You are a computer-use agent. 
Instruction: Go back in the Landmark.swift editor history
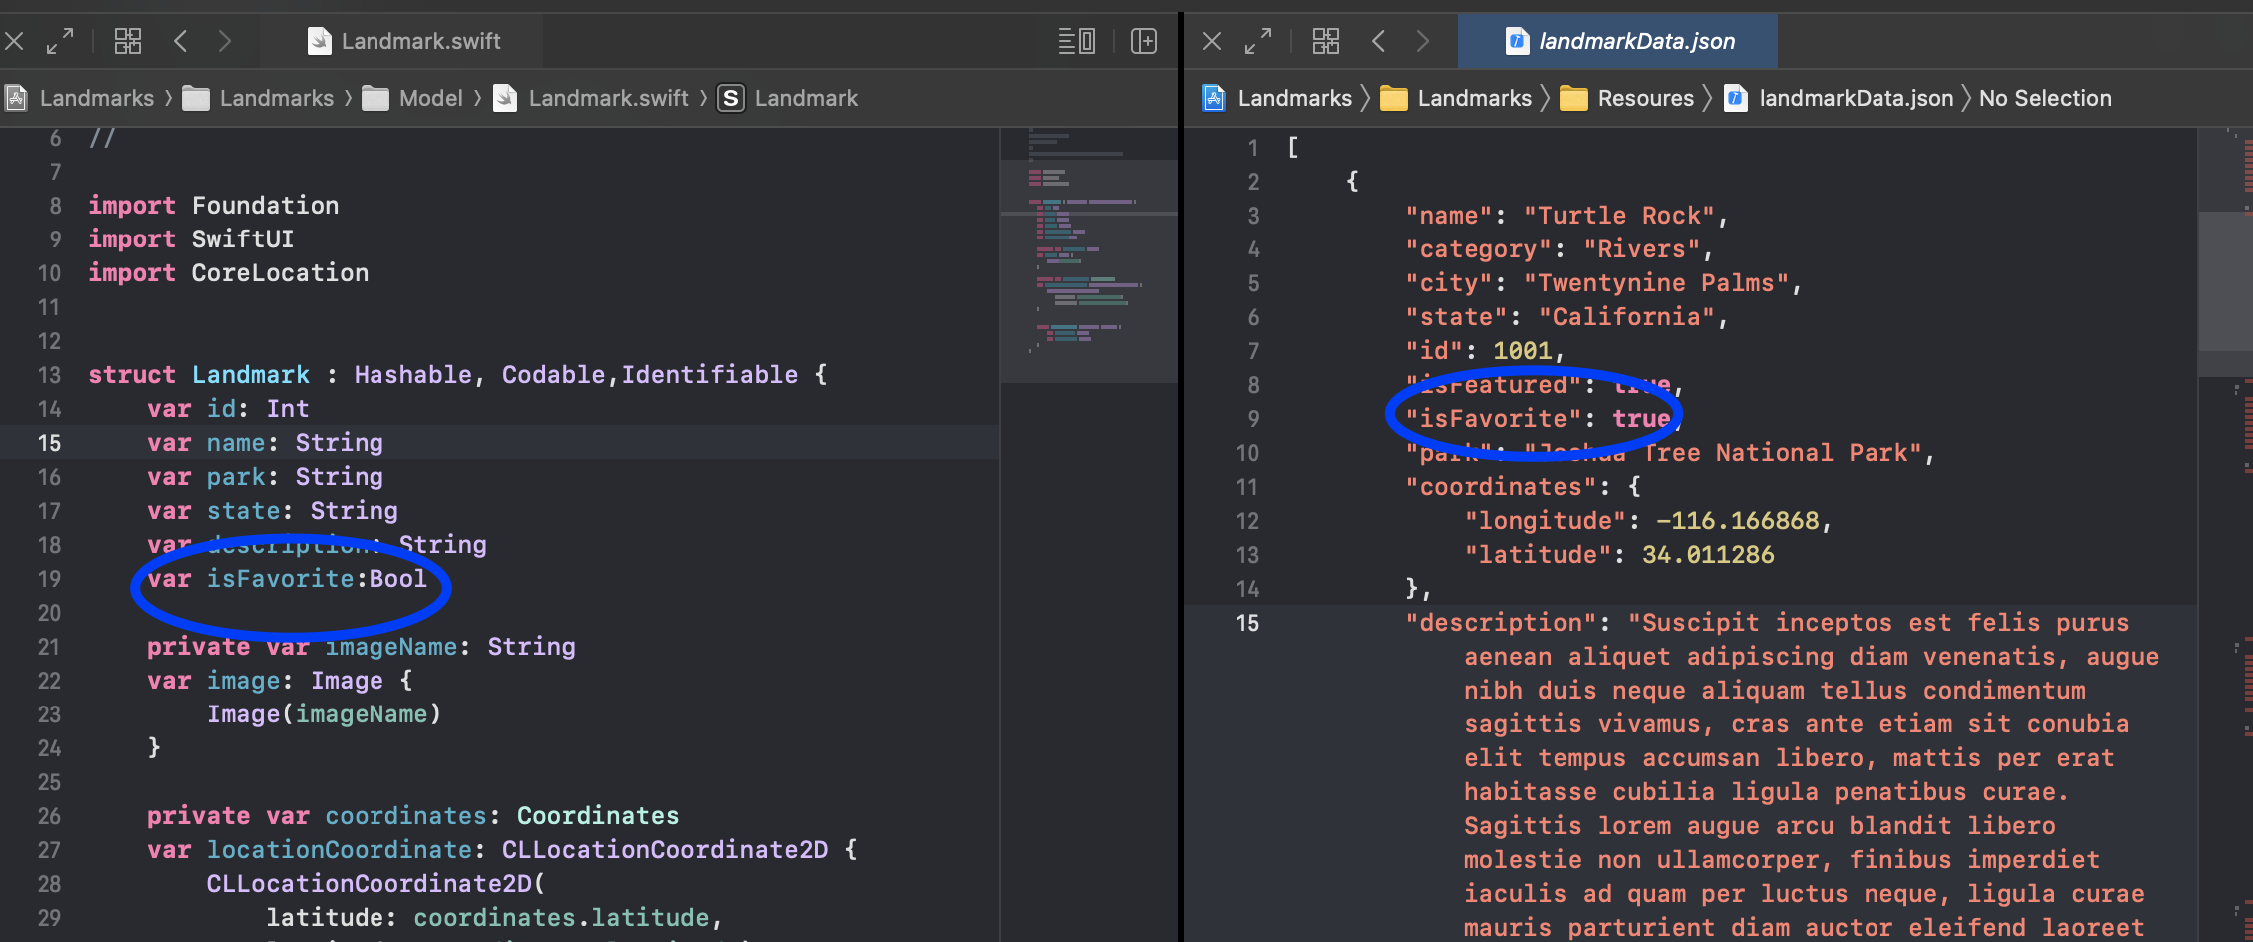point(181,41)
